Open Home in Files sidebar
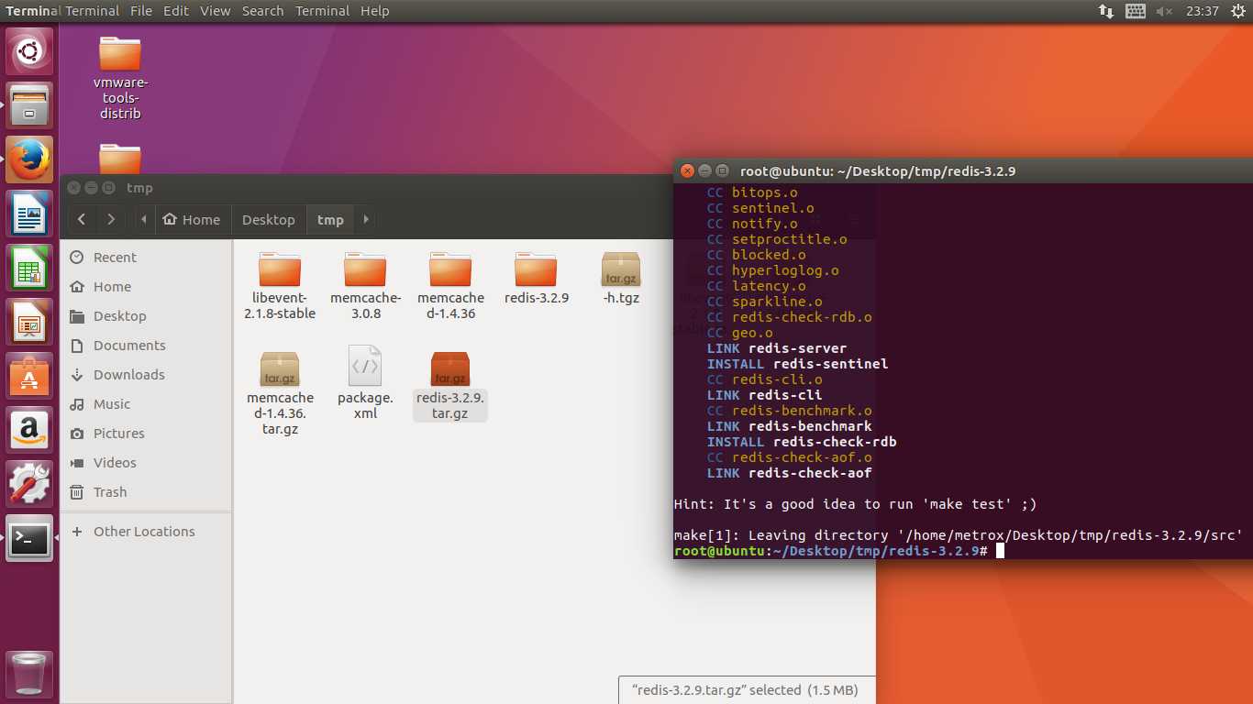 coord(146,287)
